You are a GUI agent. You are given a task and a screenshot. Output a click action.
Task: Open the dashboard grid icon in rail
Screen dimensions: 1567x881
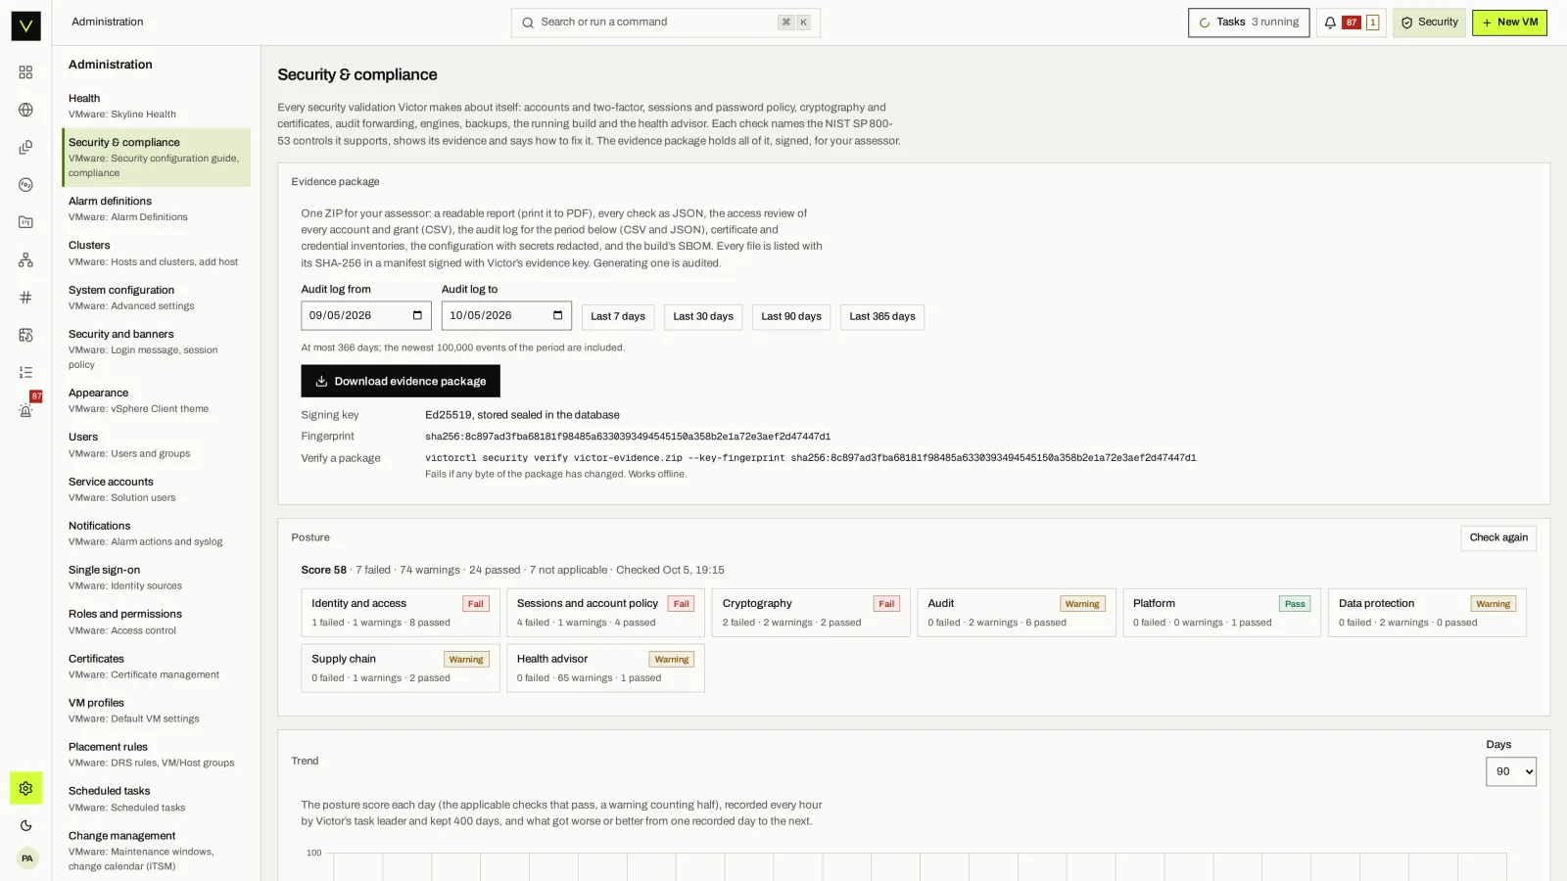point(25,72)
